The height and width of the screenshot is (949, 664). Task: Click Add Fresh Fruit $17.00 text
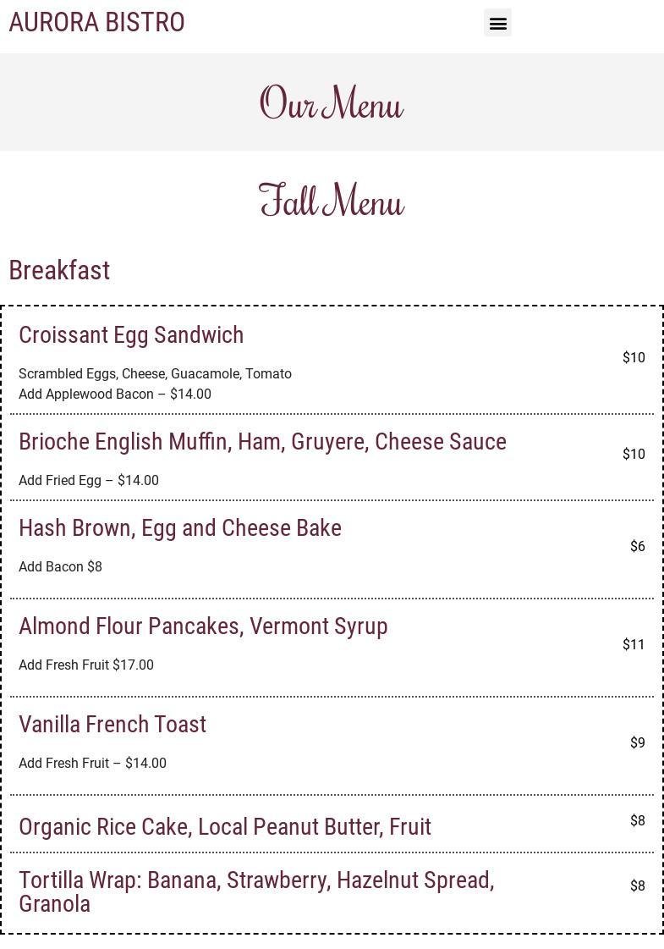[86, 665]
